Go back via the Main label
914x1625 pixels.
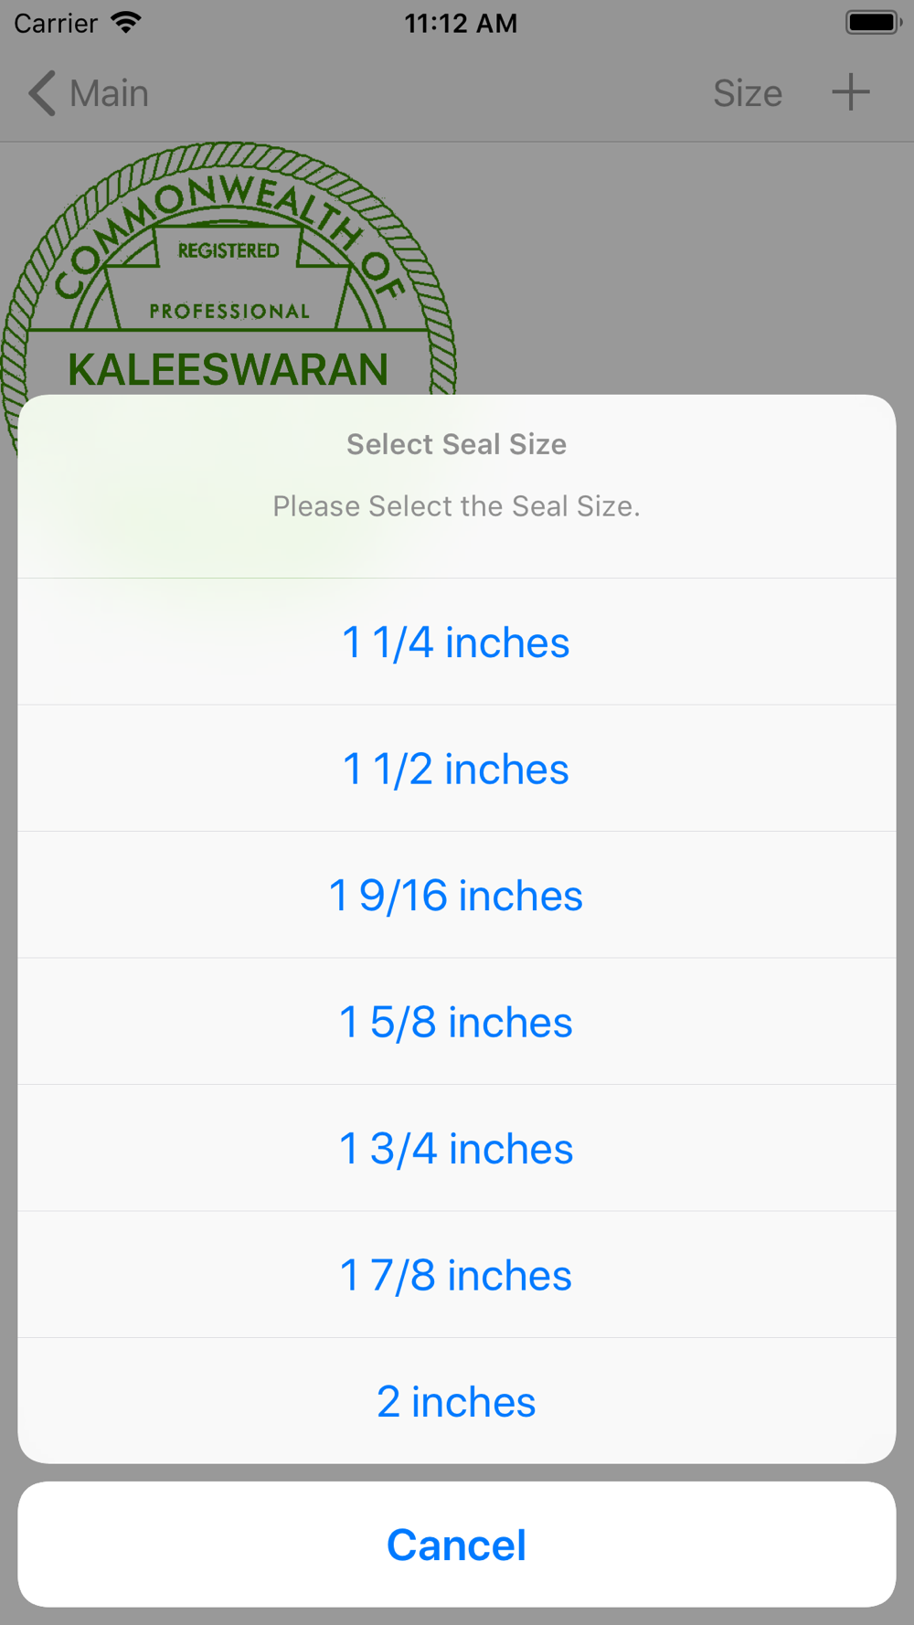pos(110,93)
